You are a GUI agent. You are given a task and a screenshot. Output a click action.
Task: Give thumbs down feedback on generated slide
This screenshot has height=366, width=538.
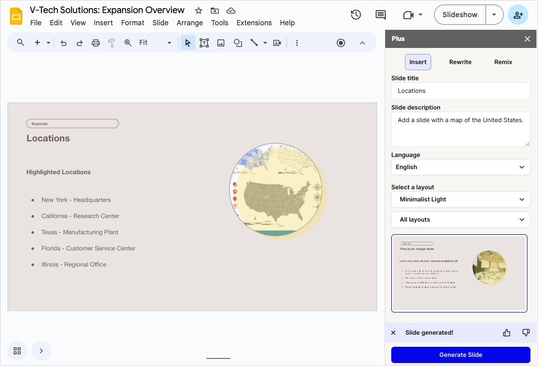coord(526,333)
